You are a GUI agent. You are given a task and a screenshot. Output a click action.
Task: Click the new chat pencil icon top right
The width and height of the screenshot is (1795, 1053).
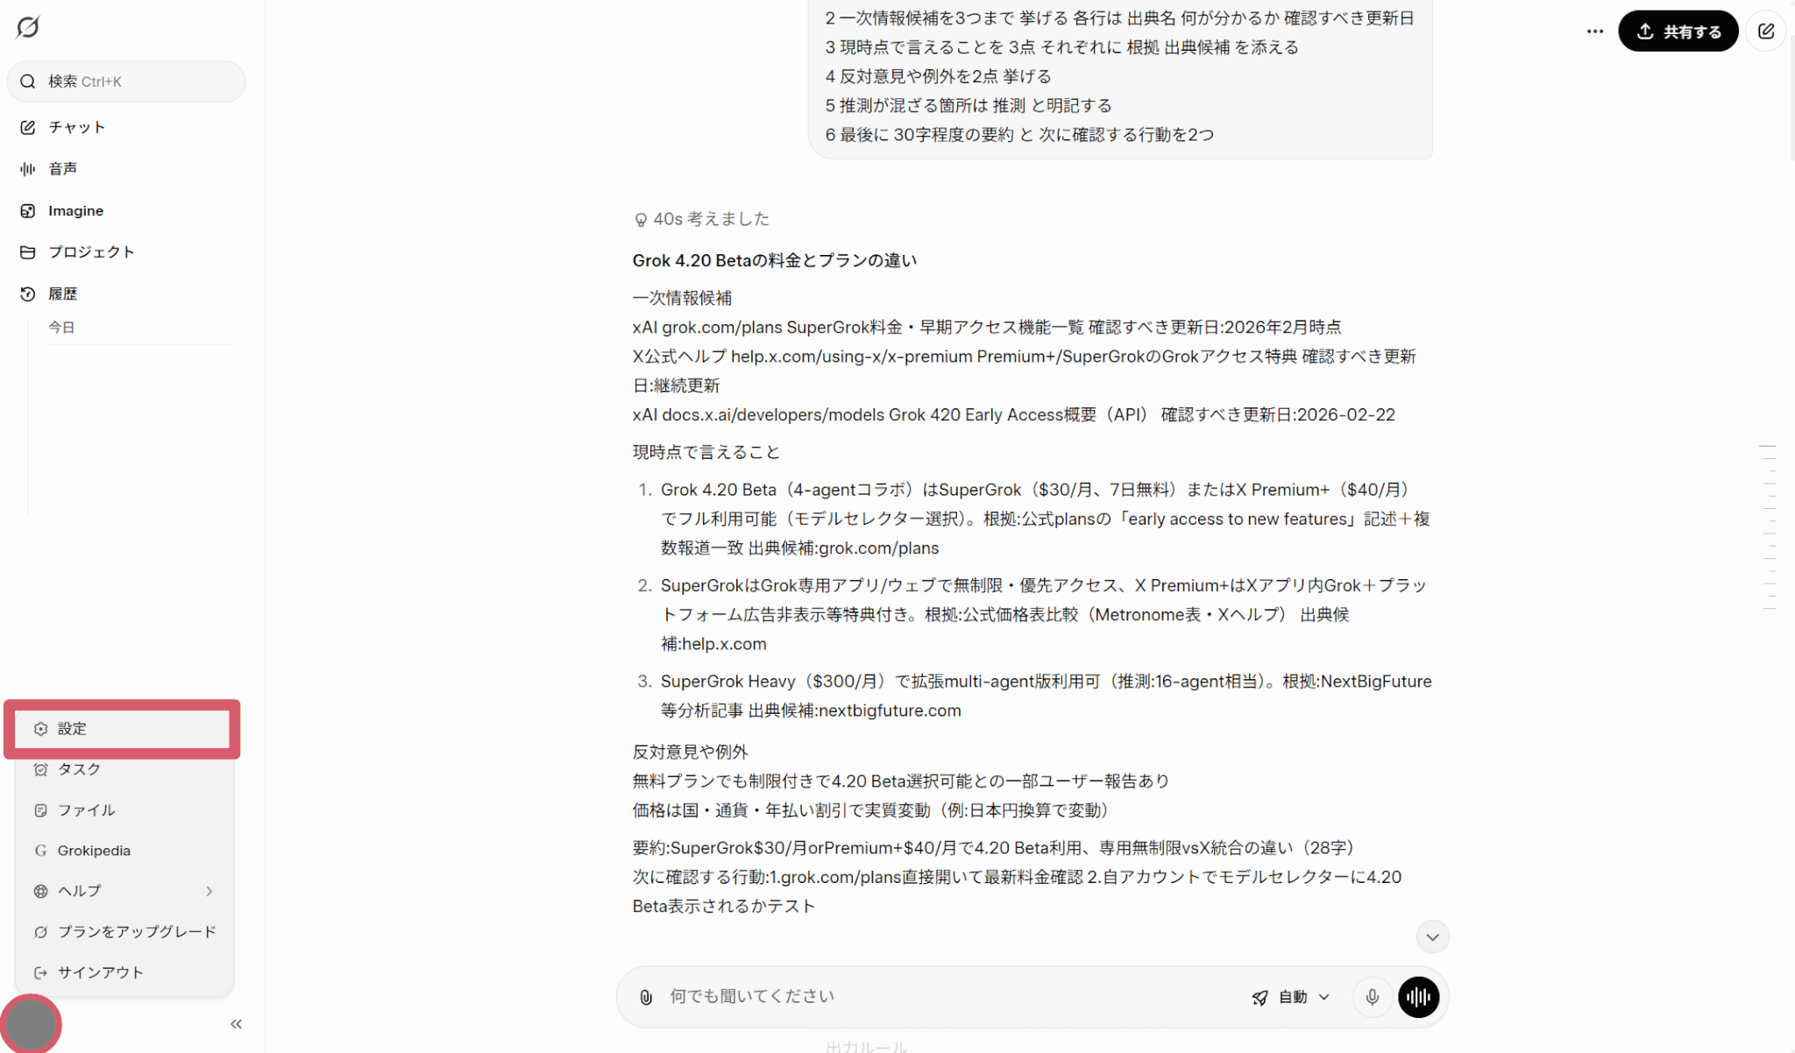point(1765,32)
